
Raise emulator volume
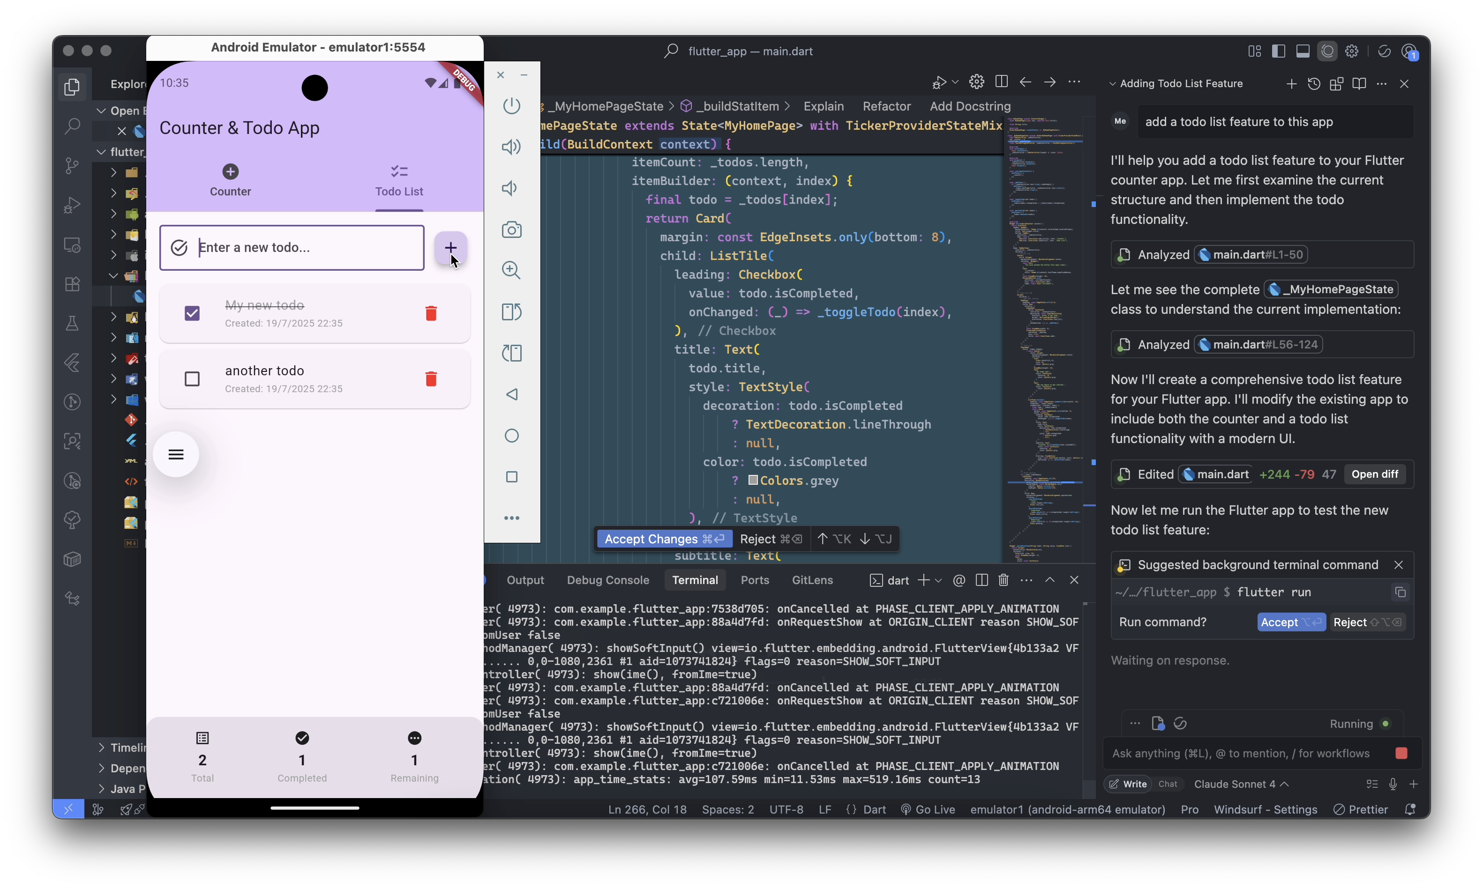(x=511, y=147)
